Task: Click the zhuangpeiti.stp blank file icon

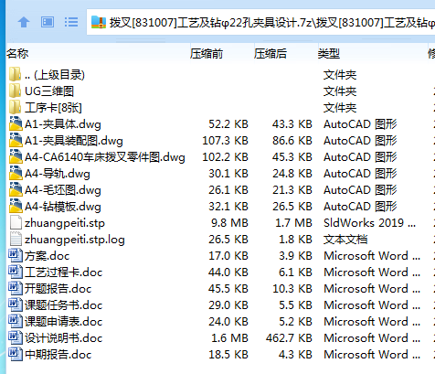Action: 16,223
